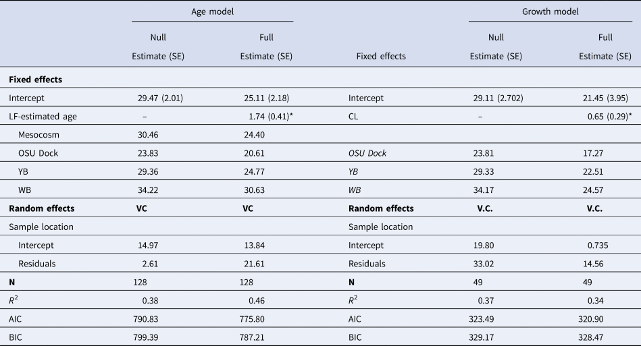Select the Age model WB value 34.22
The height and width of the screenshot is (346, 641).
pos(149,190)
